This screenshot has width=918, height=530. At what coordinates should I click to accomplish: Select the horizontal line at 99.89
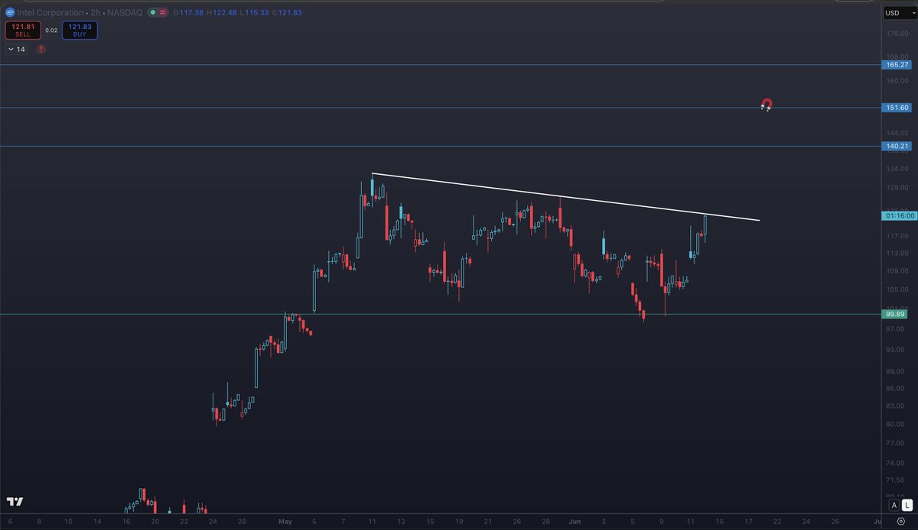click(440, 314)
